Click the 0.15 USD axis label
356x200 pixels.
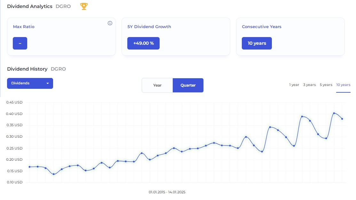pos(15,171)
